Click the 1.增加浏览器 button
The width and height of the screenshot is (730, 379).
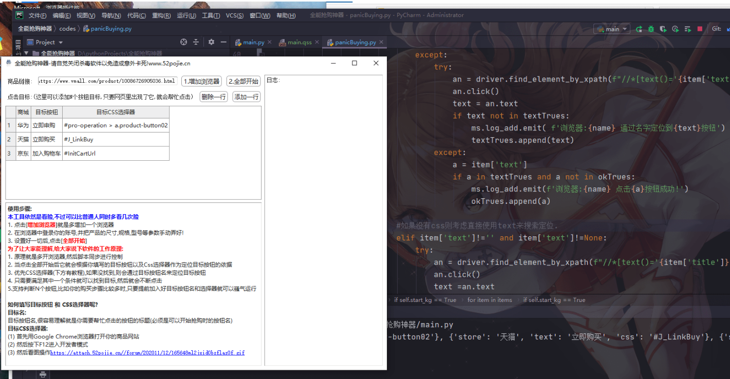[x=202, y=81]
